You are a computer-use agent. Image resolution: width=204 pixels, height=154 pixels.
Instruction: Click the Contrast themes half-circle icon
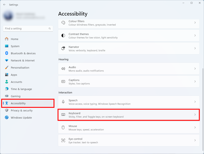63,36
